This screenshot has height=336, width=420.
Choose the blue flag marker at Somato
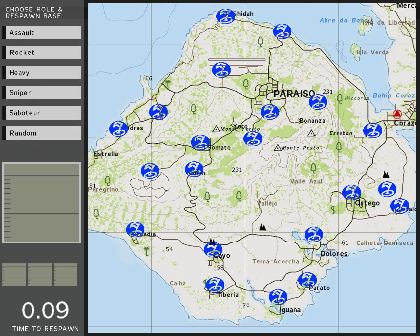pyautogui.click(x=200, y=142)
